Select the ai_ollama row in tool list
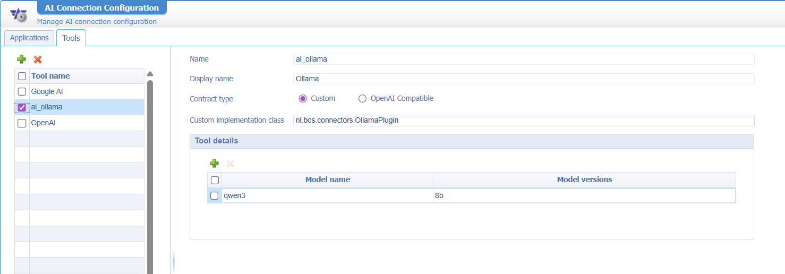This screenshot has width=785, height=274. [x=79, y=107]
